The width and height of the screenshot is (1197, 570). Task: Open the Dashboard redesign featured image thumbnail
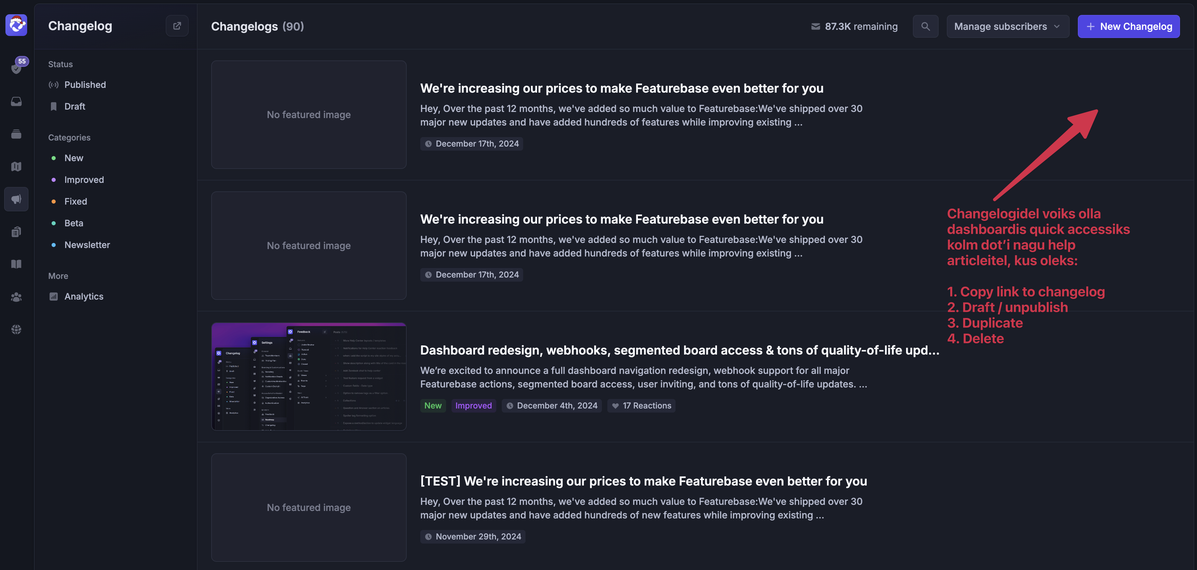coord(309,377)
